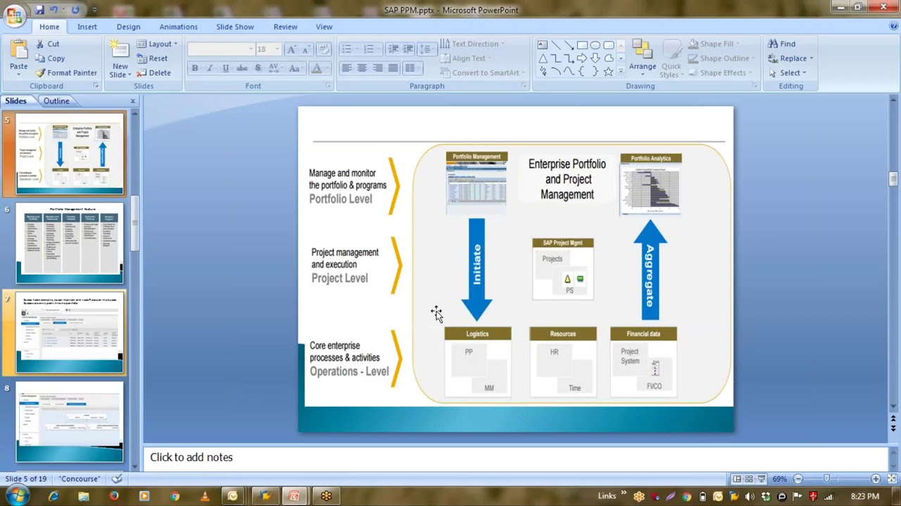
Task: Reset the slide layout
Action: pos(152,58)
